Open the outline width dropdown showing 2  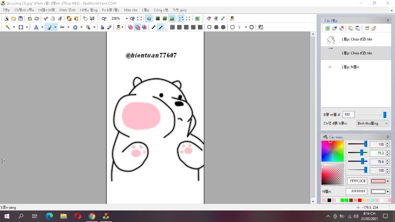tap(246, 27)
